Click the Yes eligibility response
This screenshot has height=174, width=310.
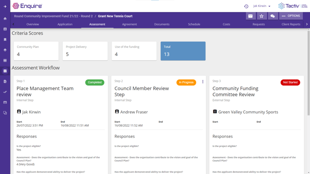tap(19, 150)
